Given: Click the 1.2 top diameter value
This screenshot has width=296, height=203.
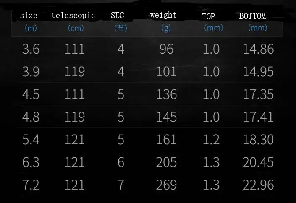Looking at the screenshot, I should pos(211,139).
